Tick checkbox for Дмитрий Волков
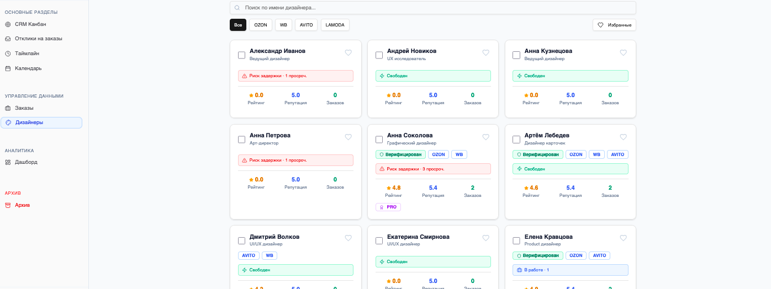This screenshot has height=289, width=771. [x=241, y=240]
